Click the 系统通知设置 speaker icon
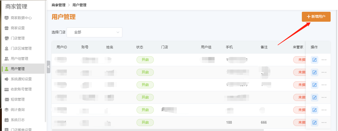Image resolution: width=338 pixels, height=131 pixels. click(x=7, y=79)
